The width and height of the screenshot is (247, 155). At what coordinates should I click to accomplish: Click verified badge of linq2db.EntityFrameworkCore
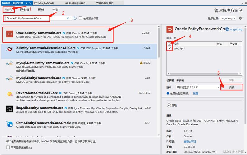click(x=66, y=108)
